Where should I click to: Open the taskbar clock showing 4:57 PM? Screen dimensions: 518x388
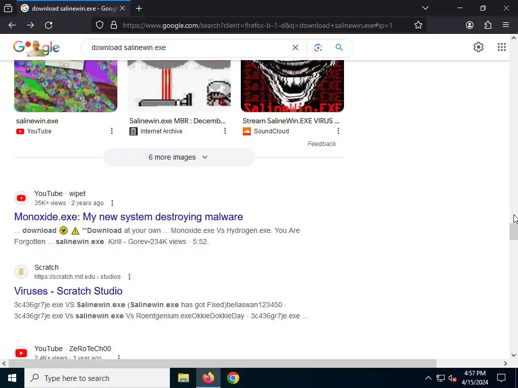click(474, 378)
